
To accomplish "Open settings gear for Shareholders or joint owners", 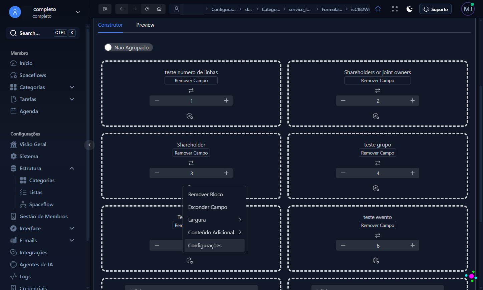I will 376,116.
